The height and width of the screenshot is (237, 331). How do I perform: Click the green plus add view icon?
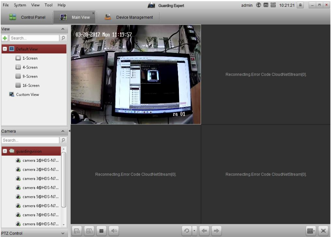point(5,38)
